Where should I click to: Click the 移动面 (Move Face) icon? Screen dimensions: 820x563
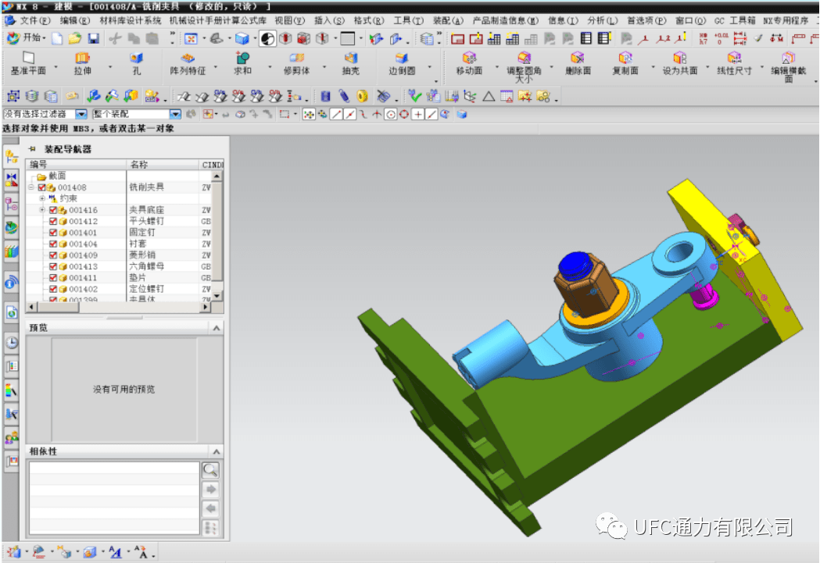click(x=469, y=59)
